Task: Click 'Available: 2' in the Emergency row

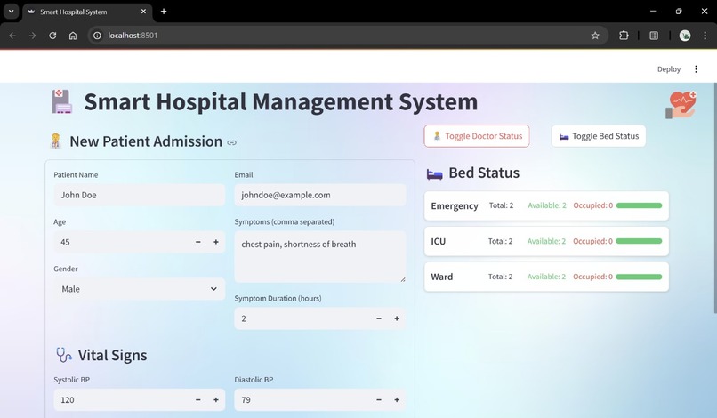Action: click(547, 205)
